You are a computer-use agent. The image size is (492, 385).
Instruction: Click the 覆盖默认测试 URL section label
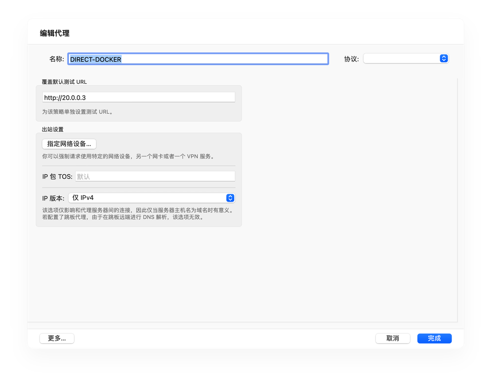tap(64, 82)
